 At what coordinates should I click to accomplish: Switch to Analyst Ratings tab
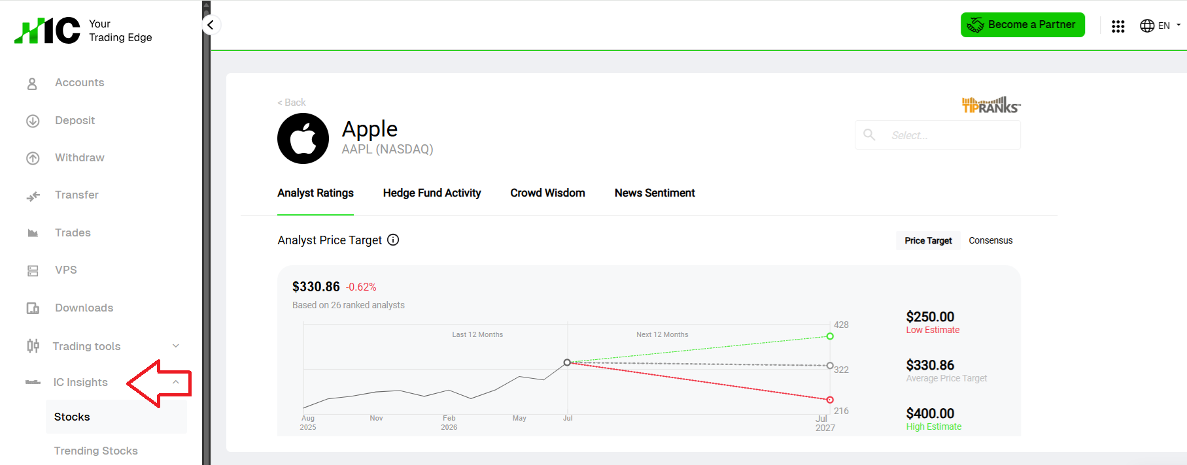(315, 193)
